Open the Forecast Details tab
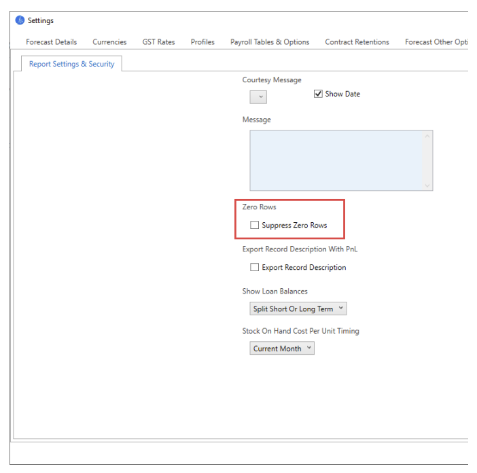Screen dimensions: 477x473 [x=51, y=42]
